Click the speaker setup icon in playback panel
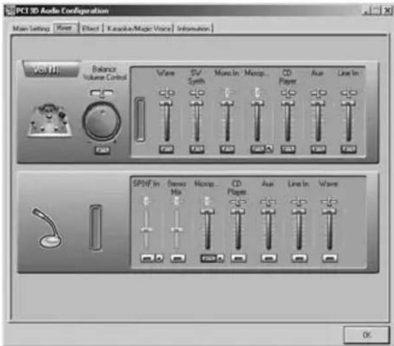Viewport: 394px width, 346px height. coord(50,120)
